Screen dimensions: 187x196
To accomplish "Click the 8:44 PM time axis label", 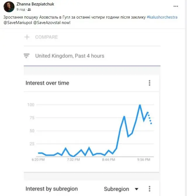I will [109, 159].
